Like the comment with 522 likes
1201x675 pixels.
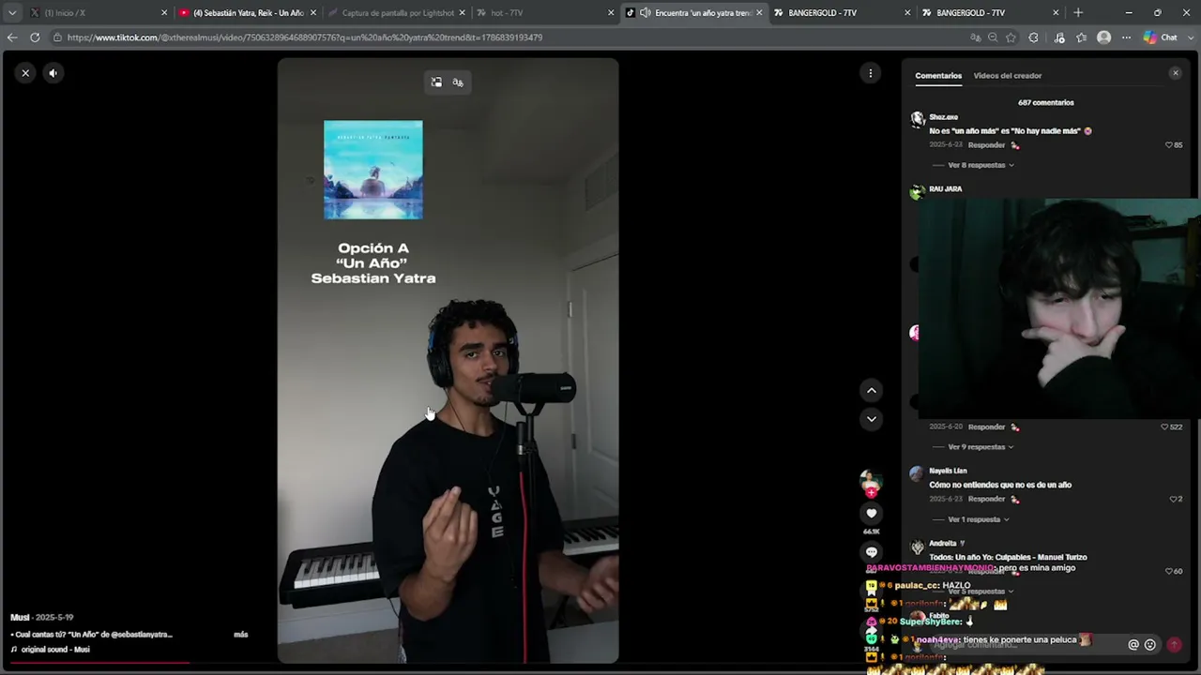click(x=1165, y=427)
